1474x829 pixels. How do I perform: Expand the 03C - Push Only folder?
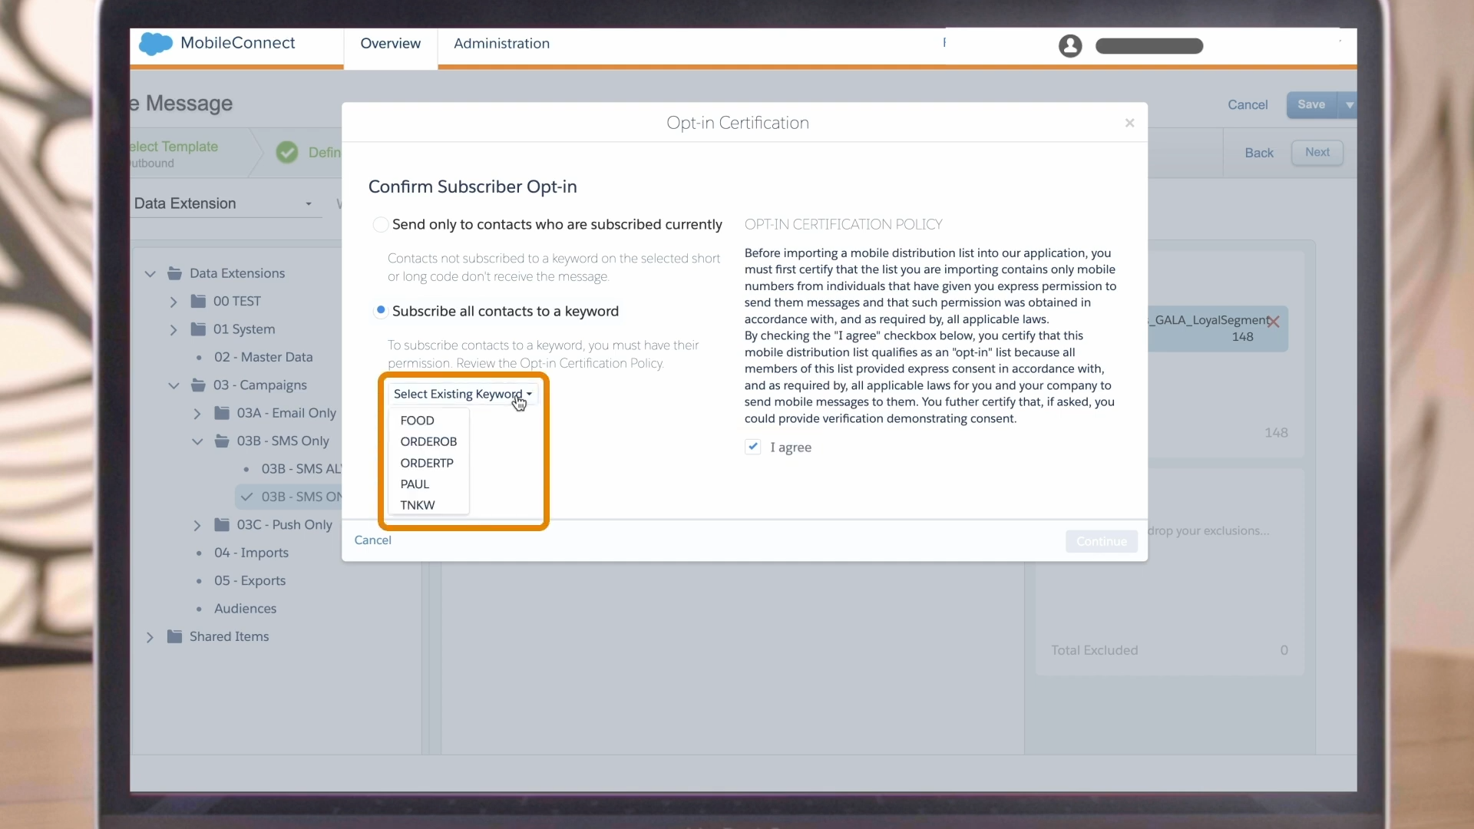tap(197, 526)
